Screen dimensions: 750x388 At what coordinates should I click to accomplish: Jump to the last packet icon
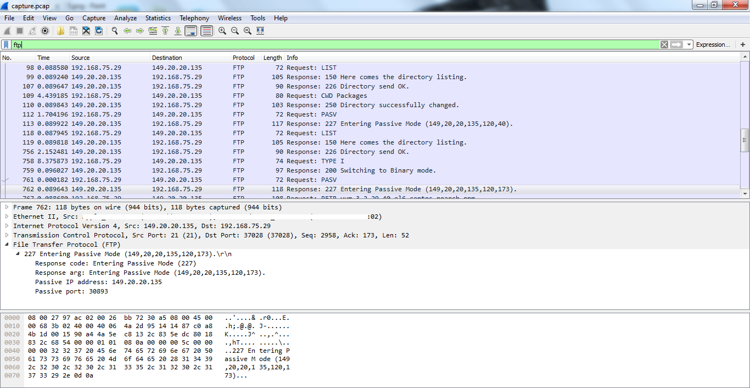click(x=178, y=31)
